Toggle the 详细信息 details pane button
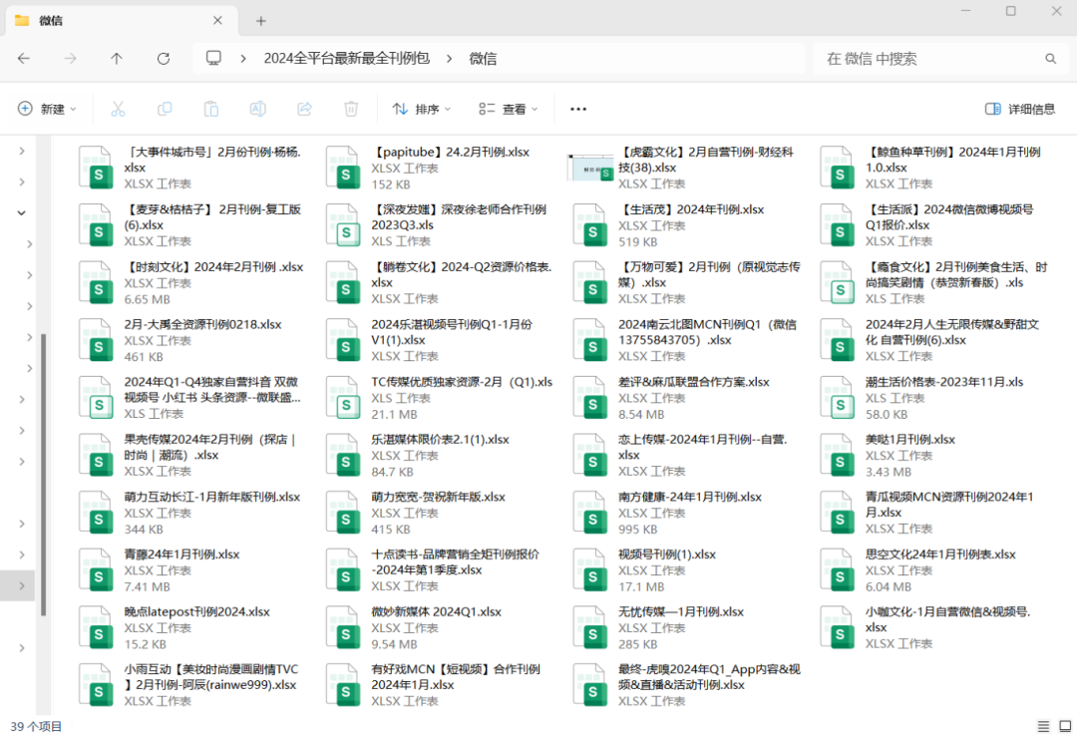1077x734 pixels. [x=1020, y=109]
